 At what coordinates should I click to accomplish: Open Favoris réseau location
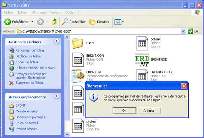coord(26,129)
